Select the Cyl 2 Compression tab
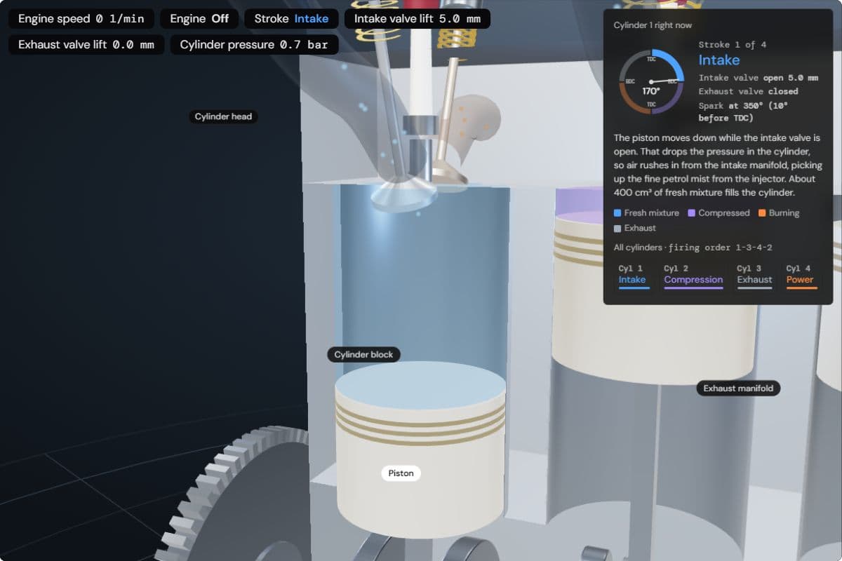This screenshot has width=842, height=561. pos(693,275)
